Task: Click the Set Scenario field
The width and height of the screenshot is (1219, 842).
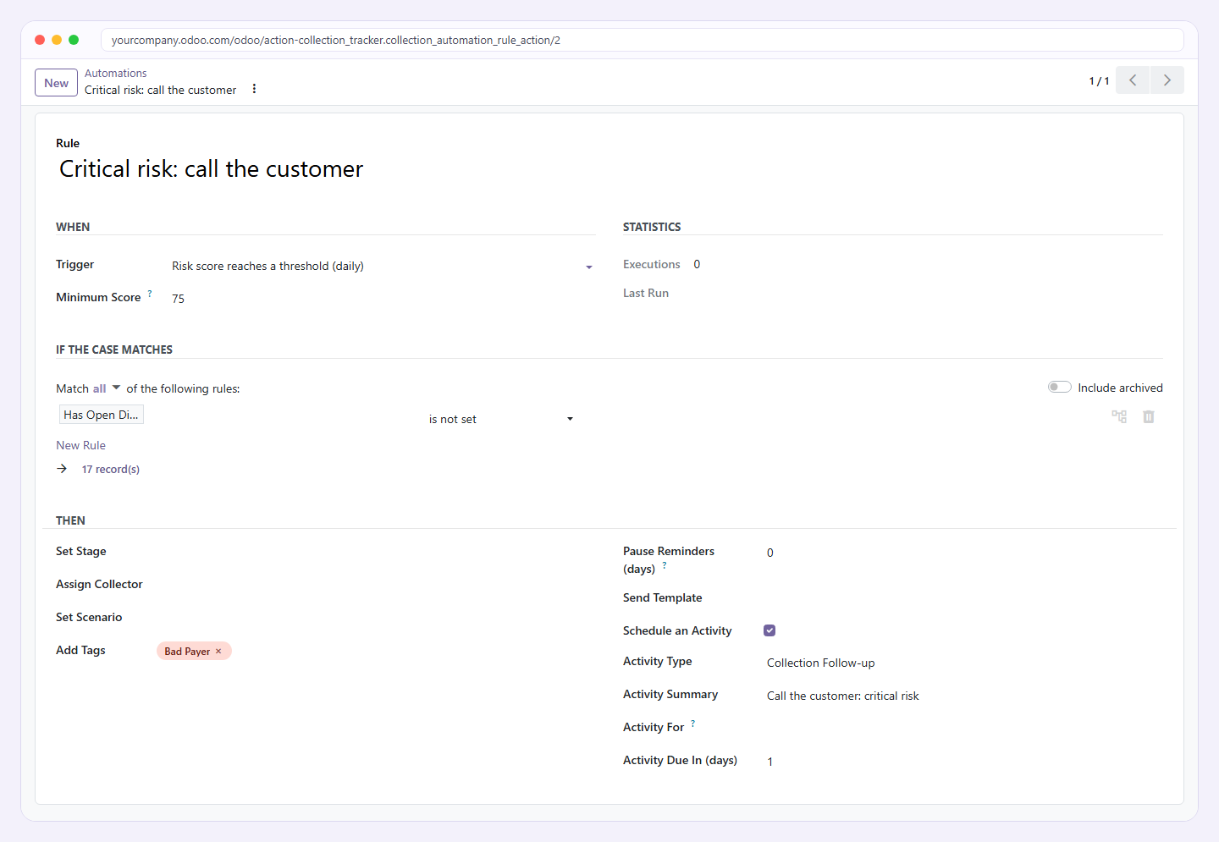Action: coord(374,618)
